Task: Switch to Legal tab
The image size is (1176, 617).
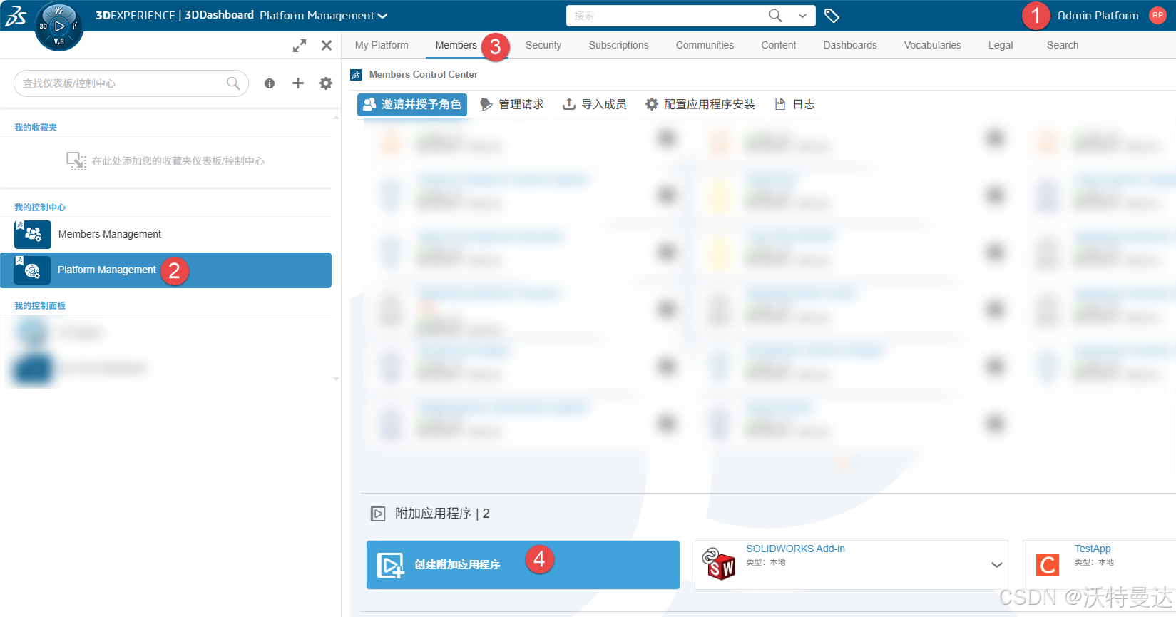Action: 1001,45
